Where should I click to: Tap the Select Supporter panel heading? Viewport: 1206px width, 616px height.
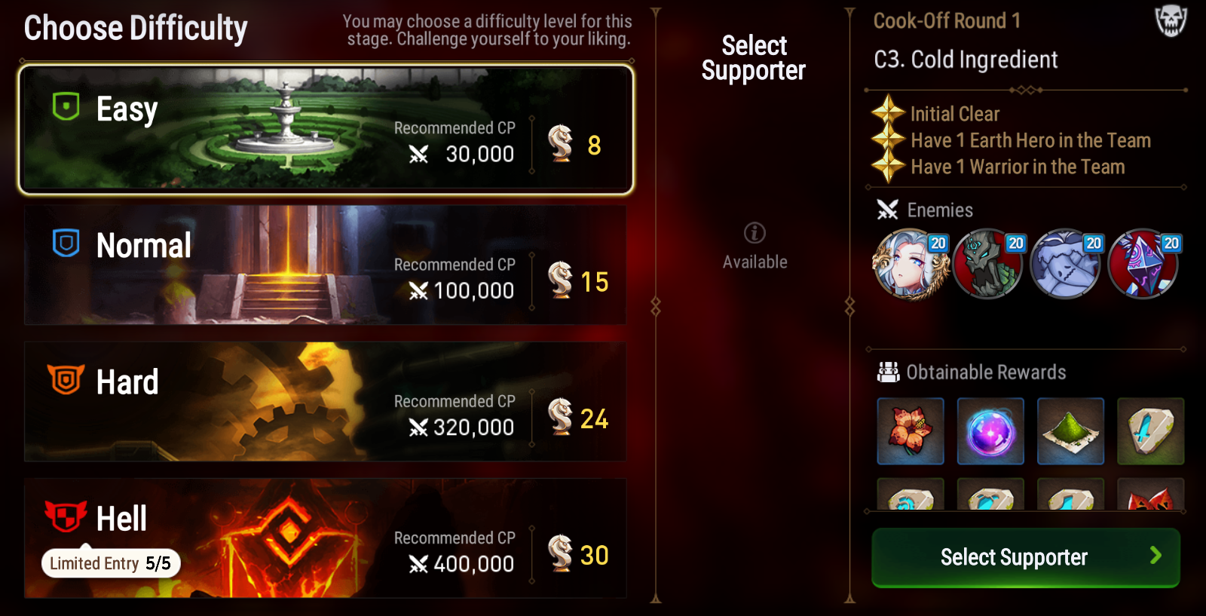tap(754, 57)
